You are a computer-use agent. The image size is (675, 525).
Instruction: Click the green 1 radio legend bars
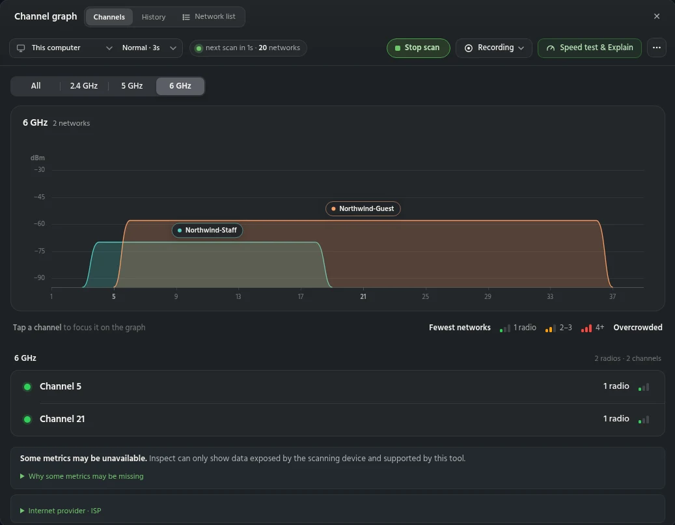[x=505, y=328]
